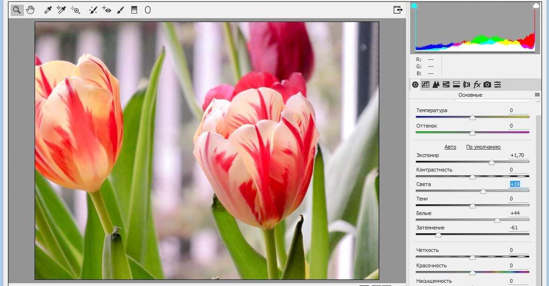Screen dimensions: 549x286
Task: Click the panel's vertical scrollbar
Action: click(539, 200)
